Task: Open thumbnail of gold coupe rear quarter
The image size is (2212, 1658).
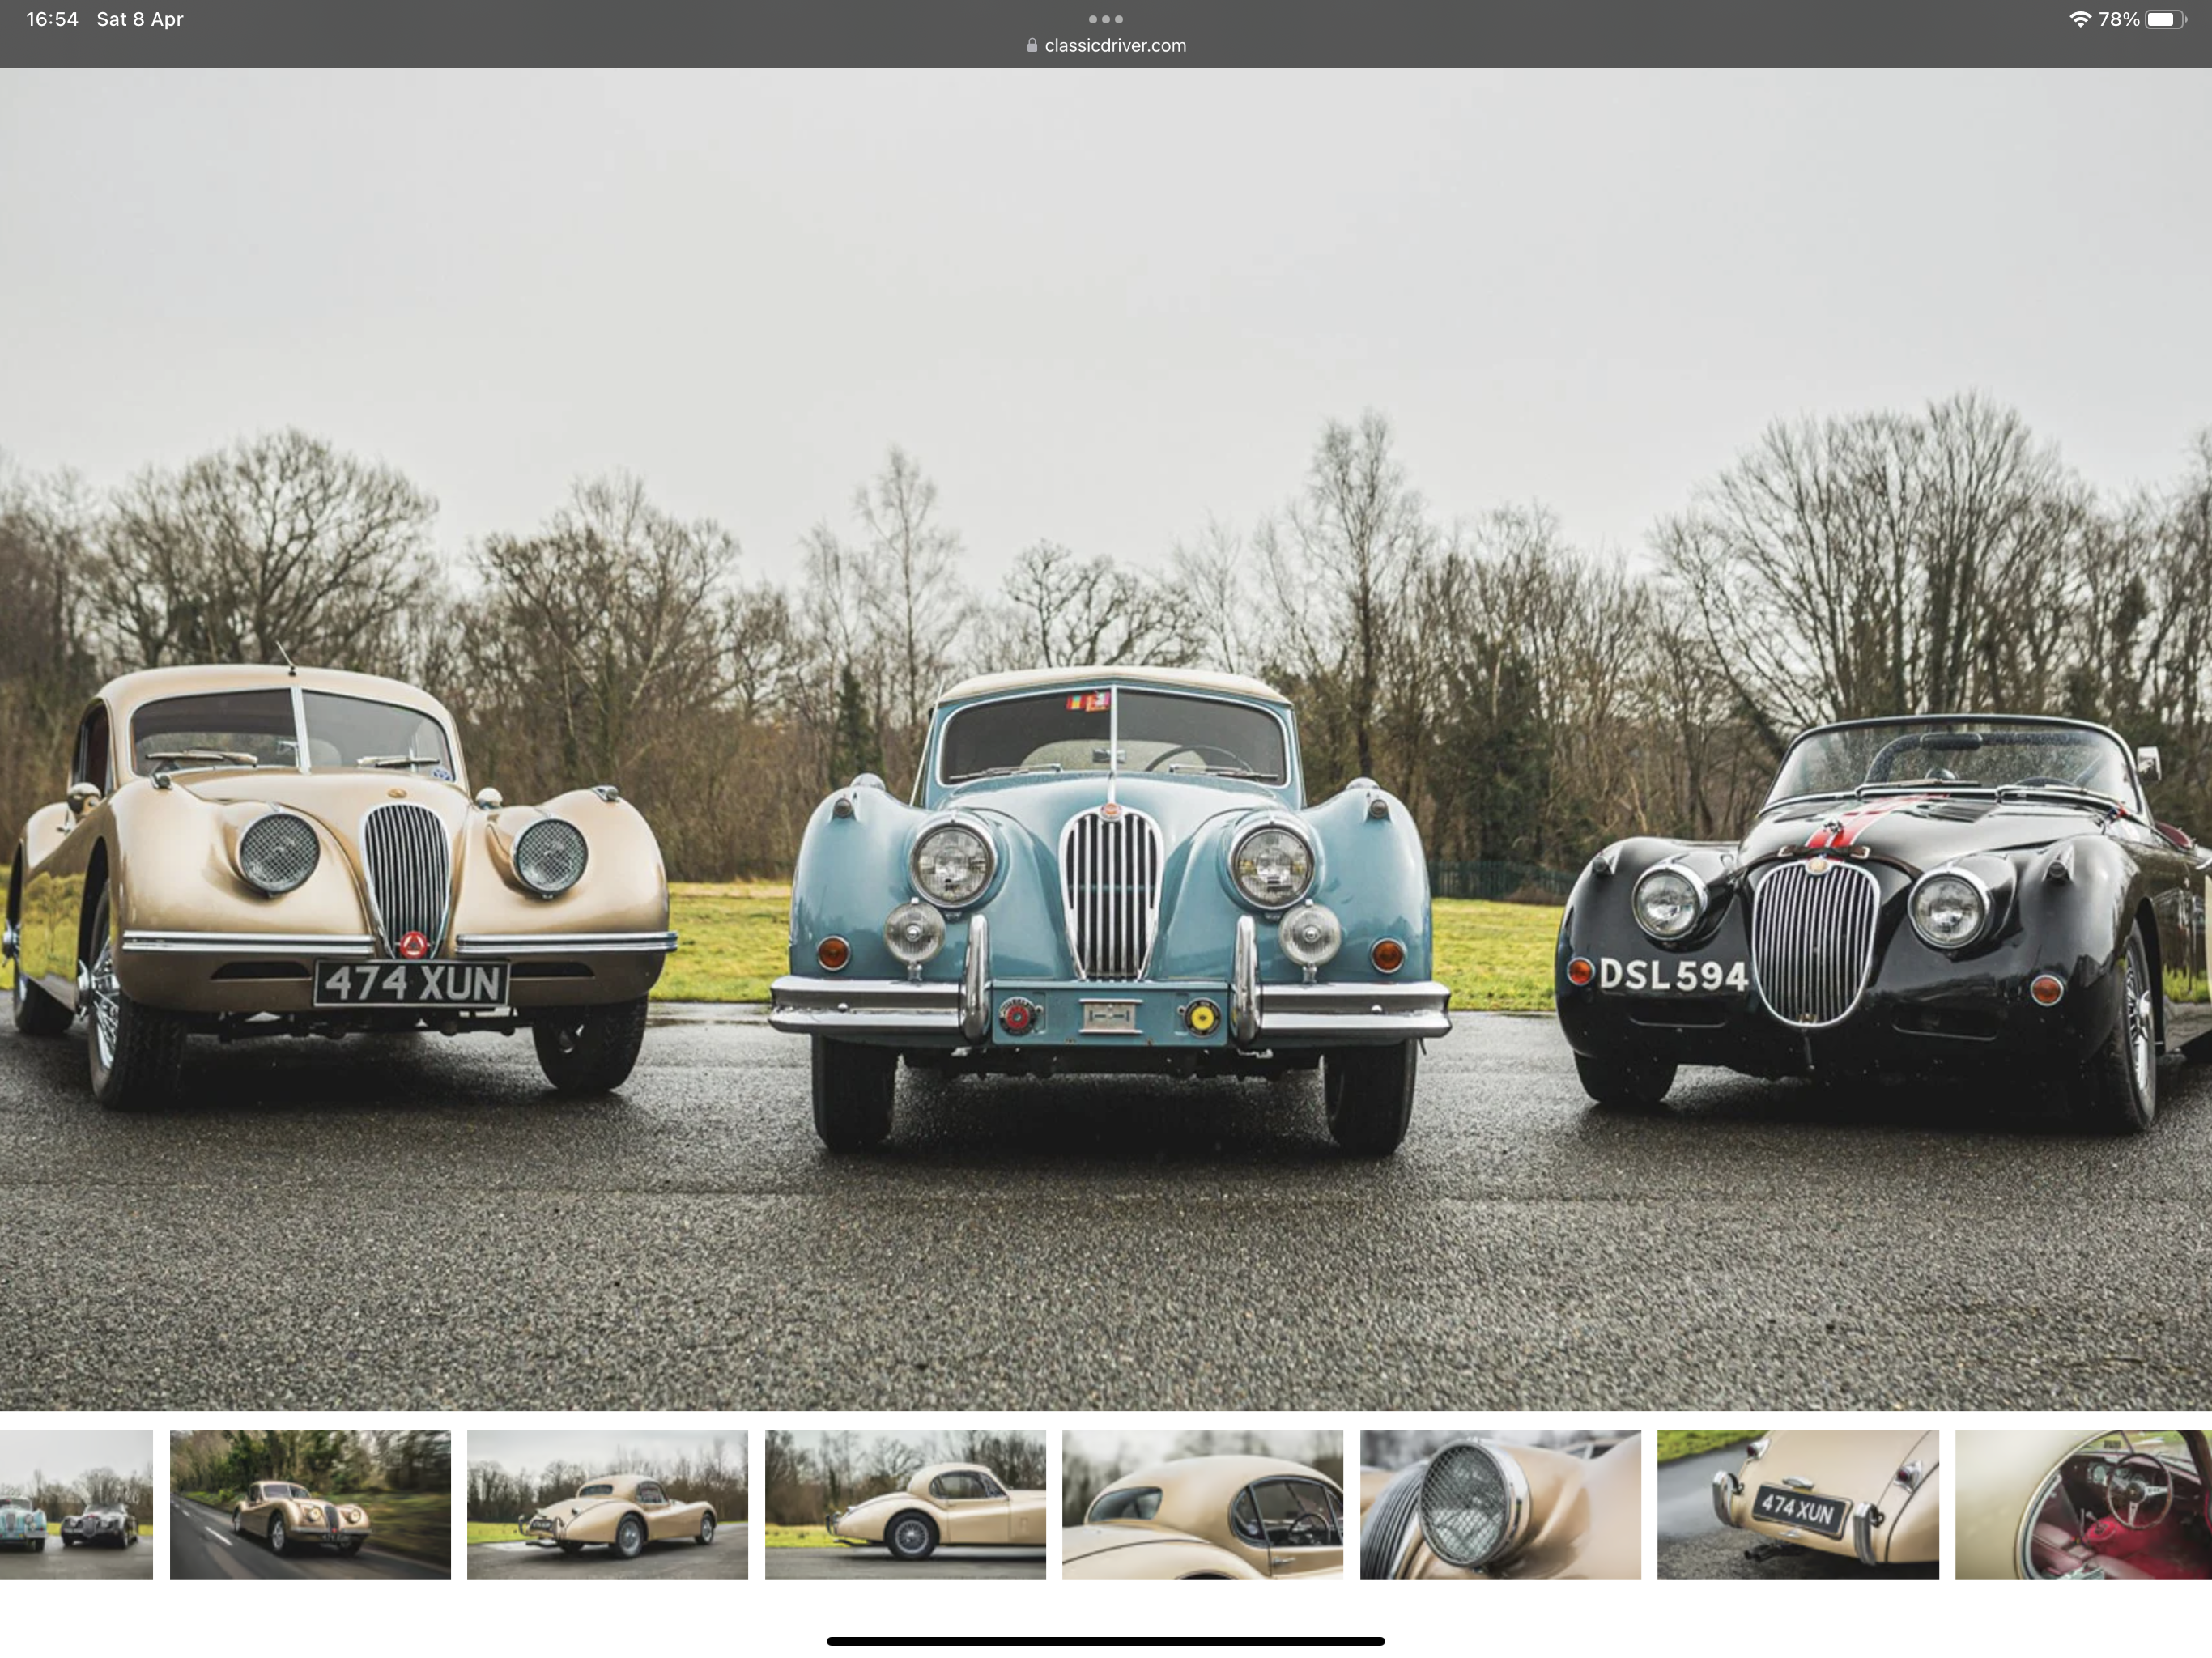Action: point(607,1504)
